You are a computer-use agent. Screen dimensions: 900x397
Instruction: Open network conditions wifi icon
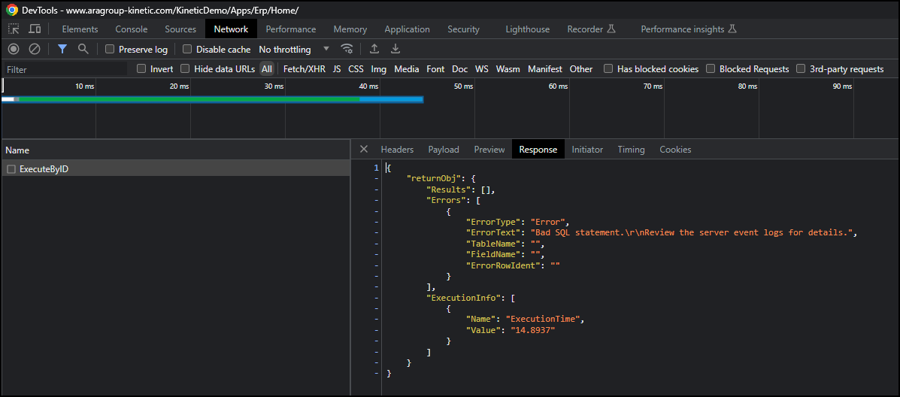347,49
